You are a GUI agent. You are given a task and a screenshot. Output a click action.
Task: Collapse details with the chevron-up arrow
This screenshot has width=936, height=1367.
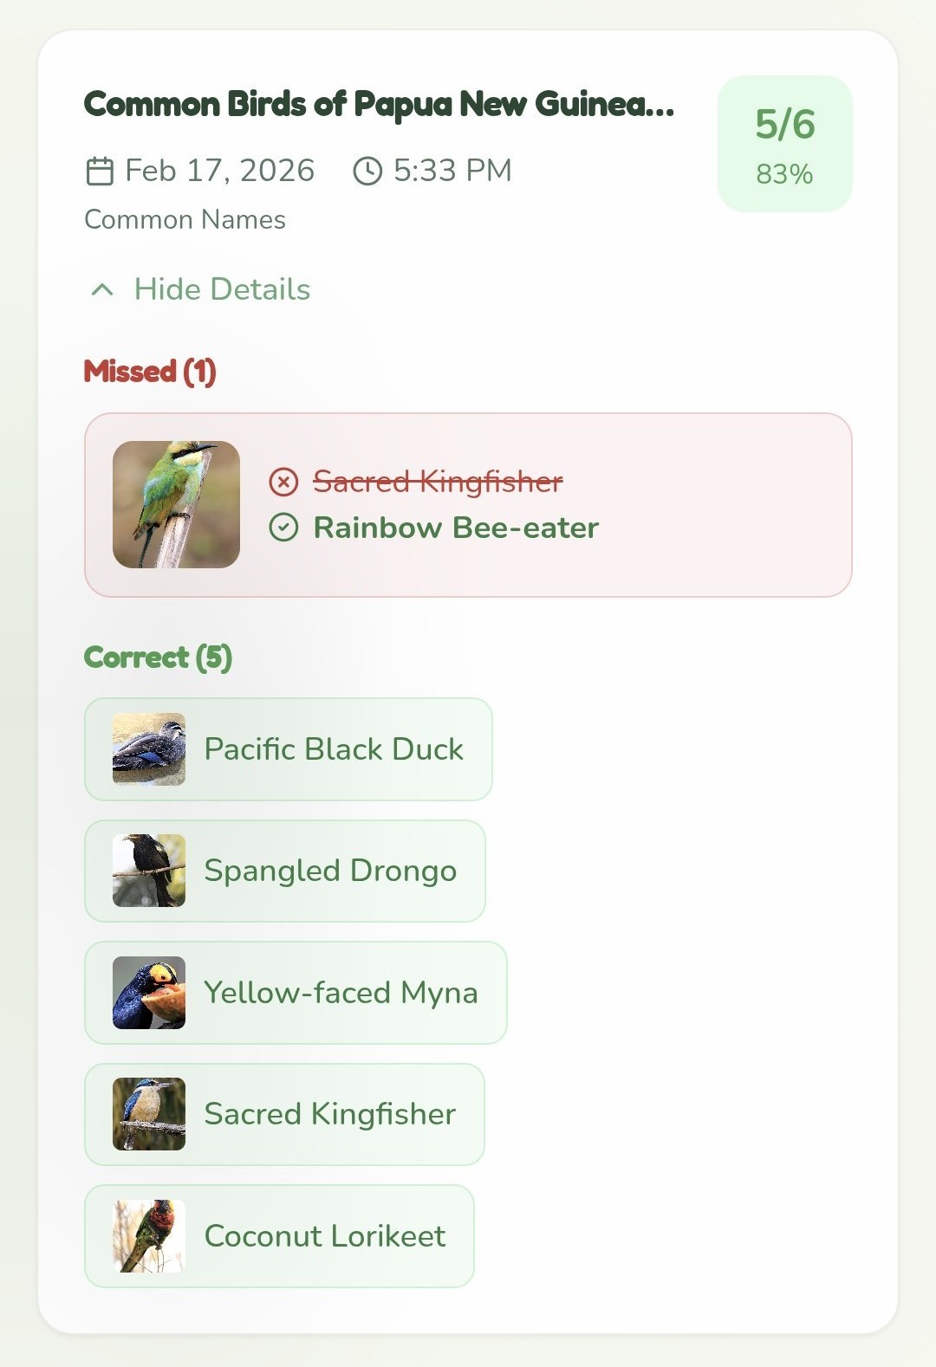tap(102, 289)
